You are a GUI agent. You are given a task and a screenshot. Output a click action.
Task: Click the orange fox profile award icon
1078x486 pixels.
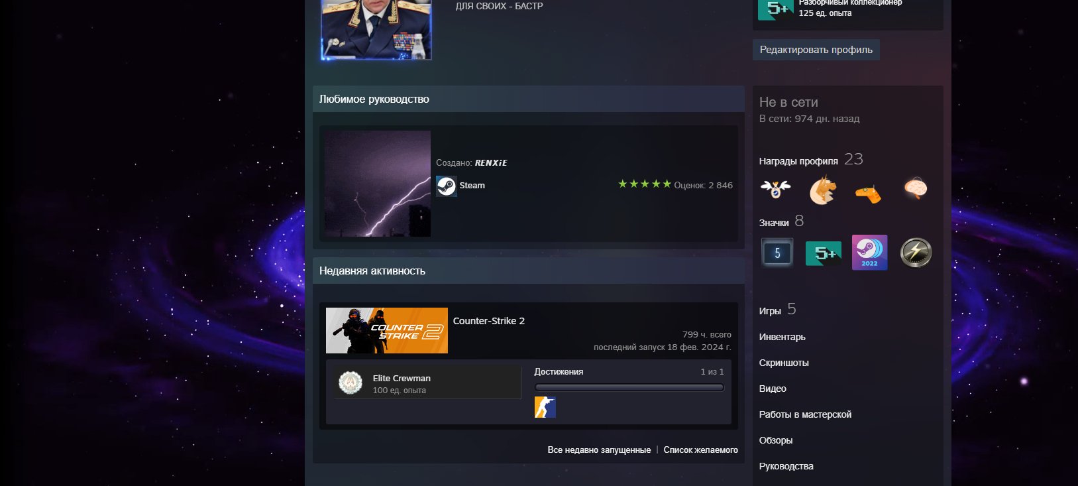[823, 190]
